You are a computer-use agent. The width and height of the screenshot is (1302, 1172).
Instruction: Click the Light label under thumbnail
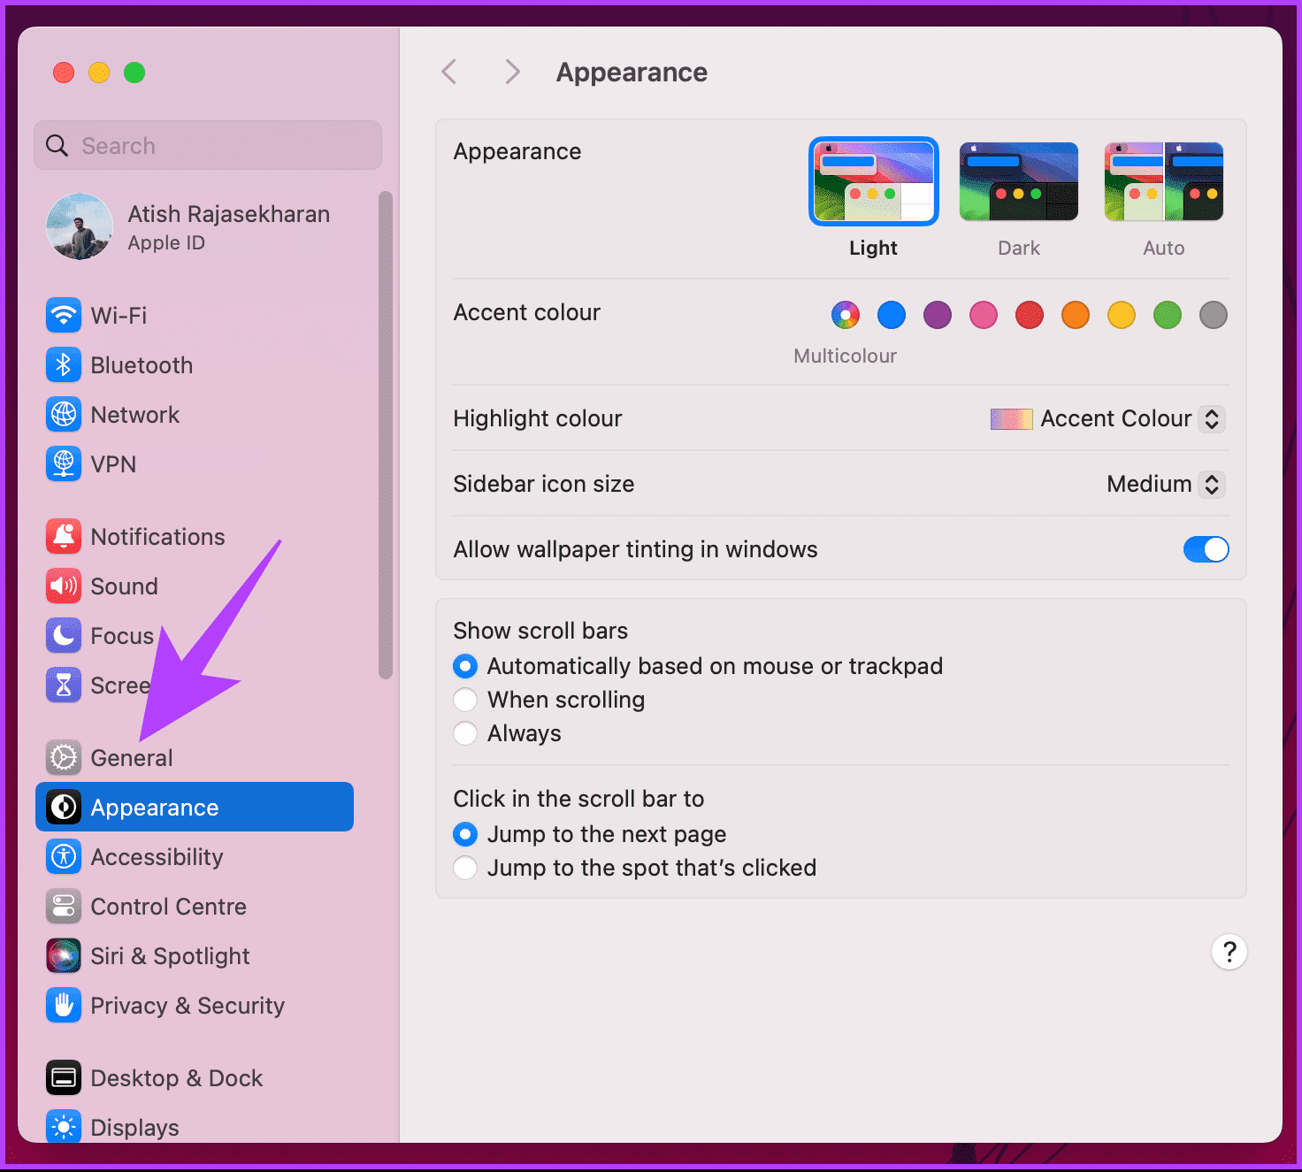coord(874,248)
